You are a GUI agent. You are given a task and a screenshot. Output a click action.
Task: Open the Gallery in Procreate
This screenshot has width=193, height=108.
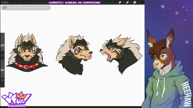(x=5, y=2)
